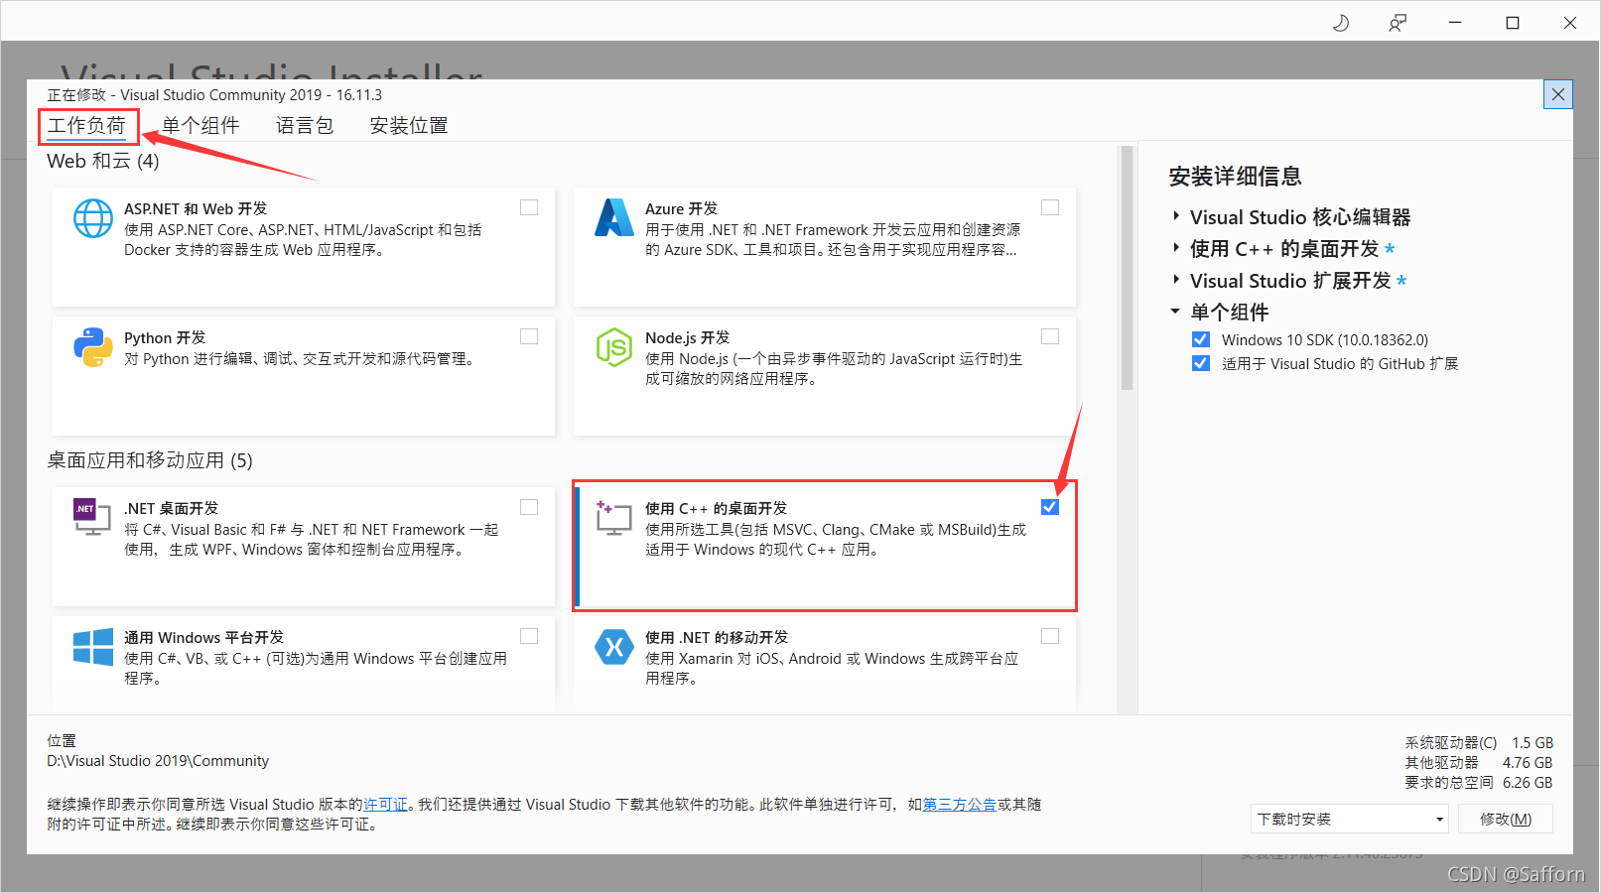1601x893 pixels.
Task: Open the 下载时安装 install mode dropdown
Action: pos(1350,819)
